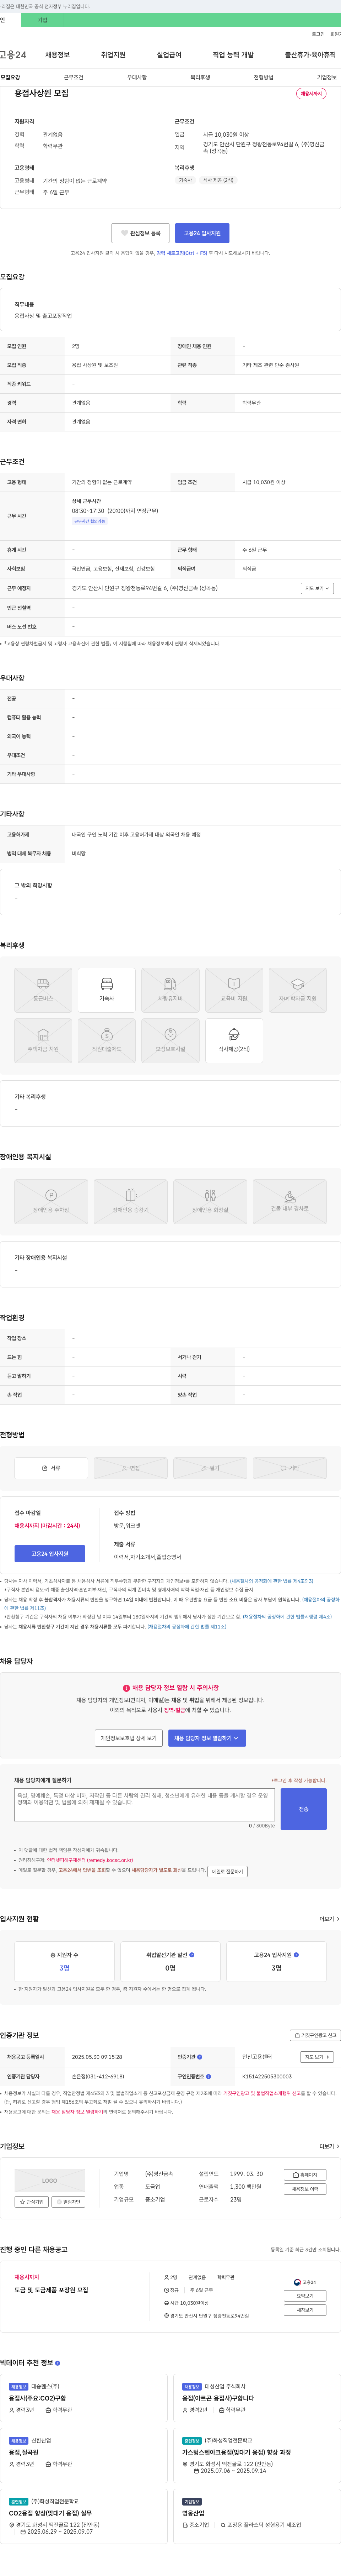Open the 취업지원 main menu
This screenshot has height=2576, width=341.
click(x=114, y=55)
